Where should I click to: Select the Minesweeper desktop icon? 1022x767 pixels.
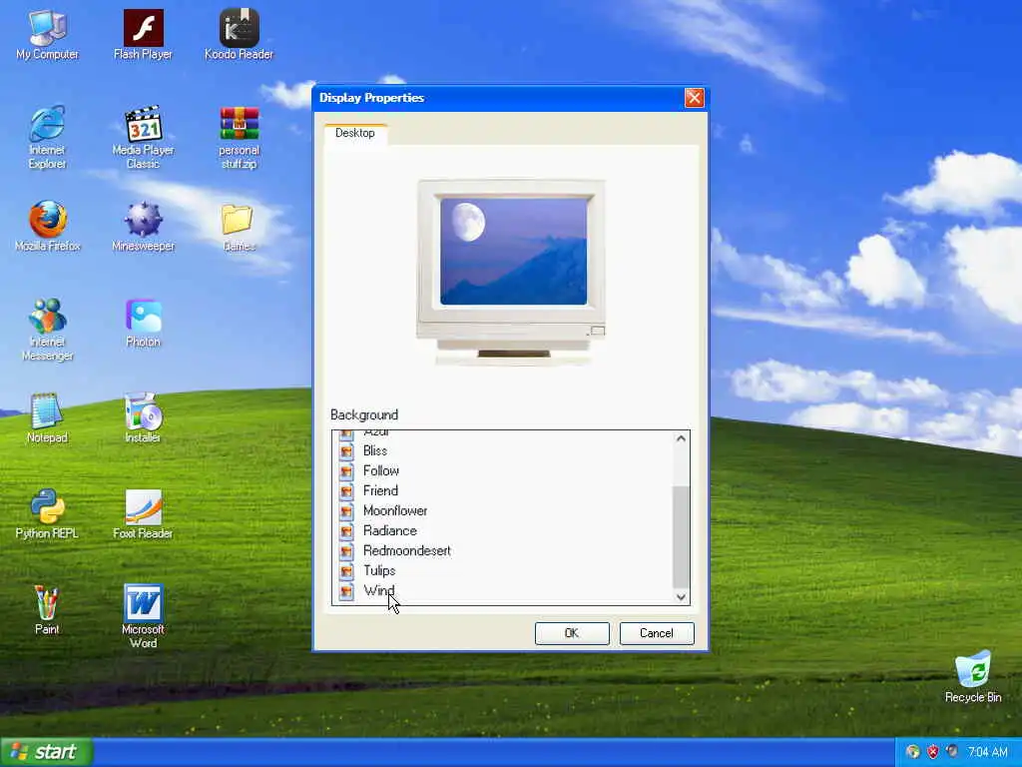(x=143, y=227)
